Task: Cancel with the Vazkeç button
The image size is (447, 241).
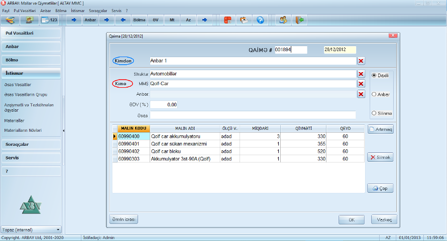Action: (384, 219)
